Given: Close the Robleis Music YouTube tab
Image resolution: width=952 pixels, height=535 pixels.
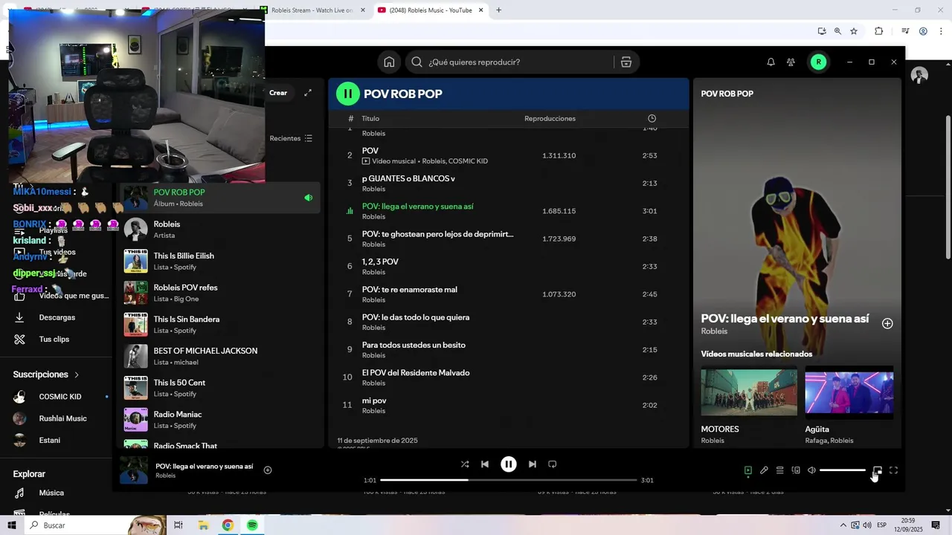Looking at the screenshot, I should tap(481, 10).
